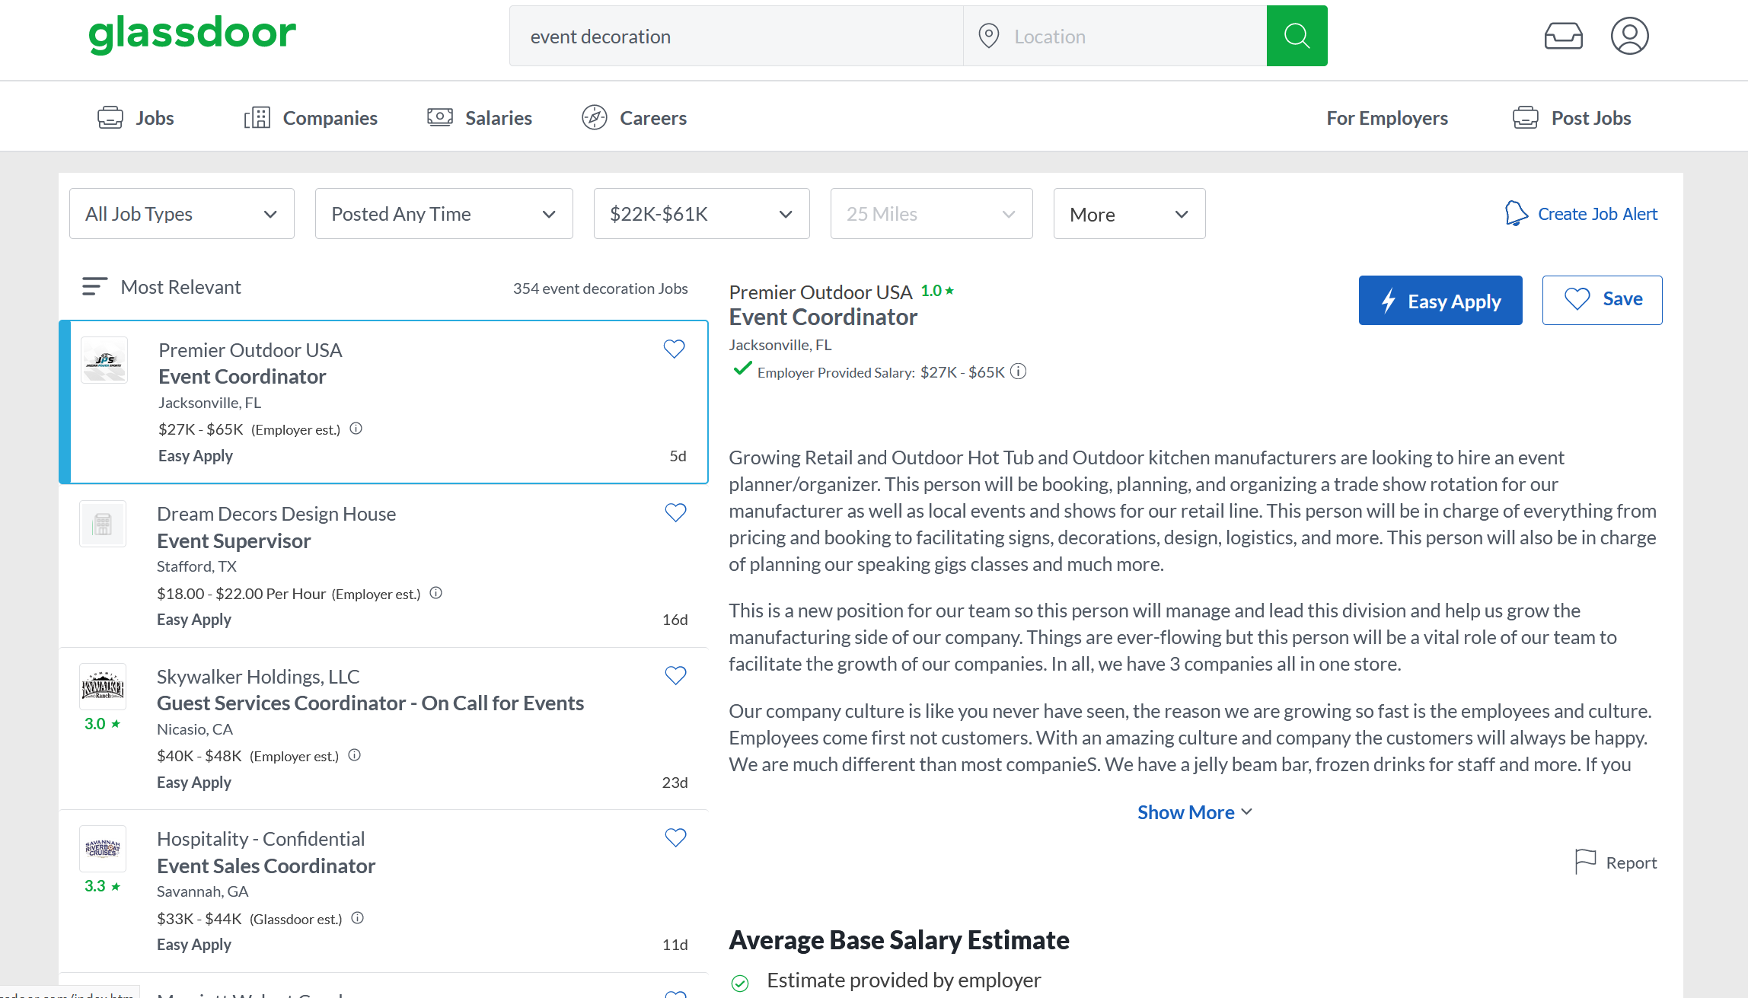Click info icon after Employer Provided Salary
Viewport: 1748px width, 998px height.
pos(1018,371)
